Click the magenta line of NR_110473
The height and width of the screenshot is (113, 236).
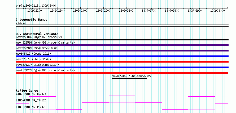122,96
